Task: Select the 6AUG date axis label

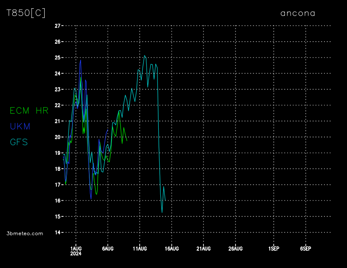Action: click(x=108, y=248)
